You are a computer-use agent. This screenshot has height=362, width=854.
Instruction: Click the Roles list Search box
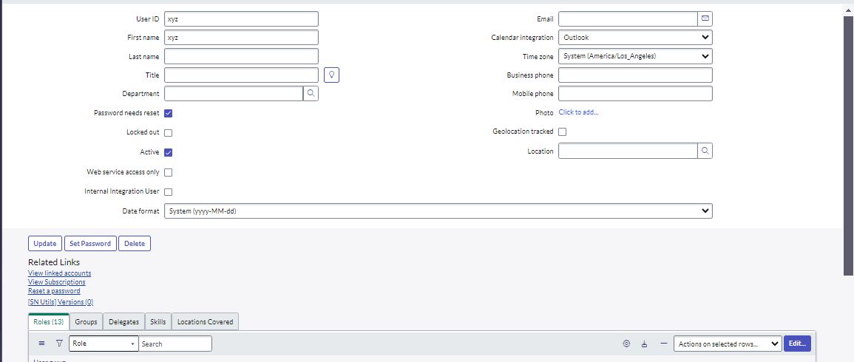tap(175, 344)
